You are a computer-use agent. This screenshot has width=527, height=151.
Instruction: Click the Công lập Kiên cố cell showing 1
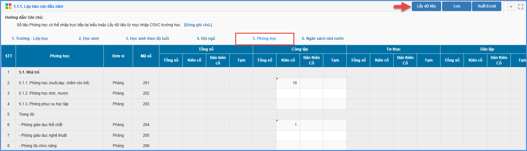click(288, 125)
